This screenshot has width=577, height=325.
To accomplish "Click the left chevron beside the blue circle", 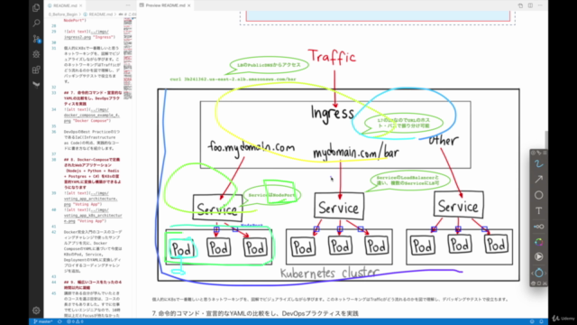I will (533, 273).
